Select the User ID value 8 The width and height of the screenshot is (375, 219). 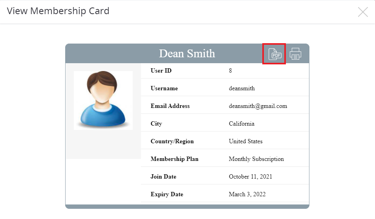pyautogui.click(x=230, y=71)
